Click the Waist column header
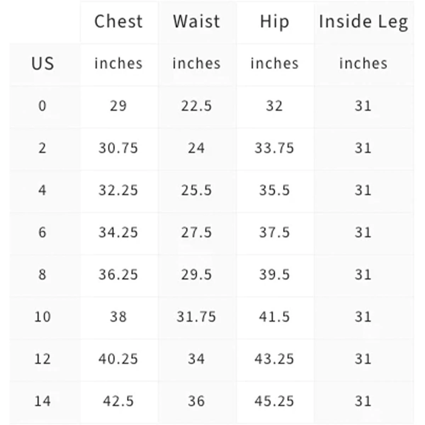 (197, 22)
